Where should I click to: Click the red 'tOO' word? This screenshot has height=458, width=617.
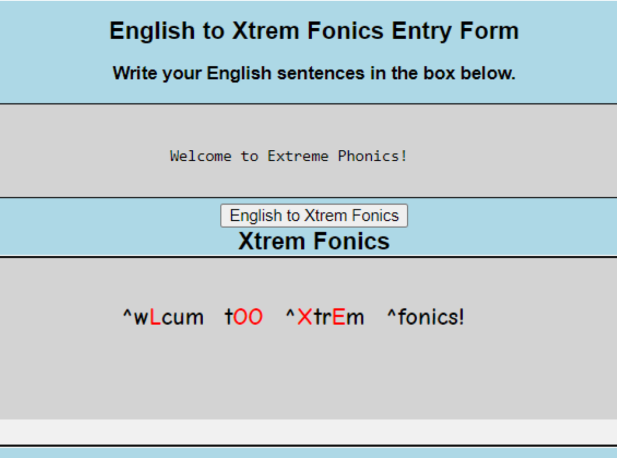tap(243, 317)
